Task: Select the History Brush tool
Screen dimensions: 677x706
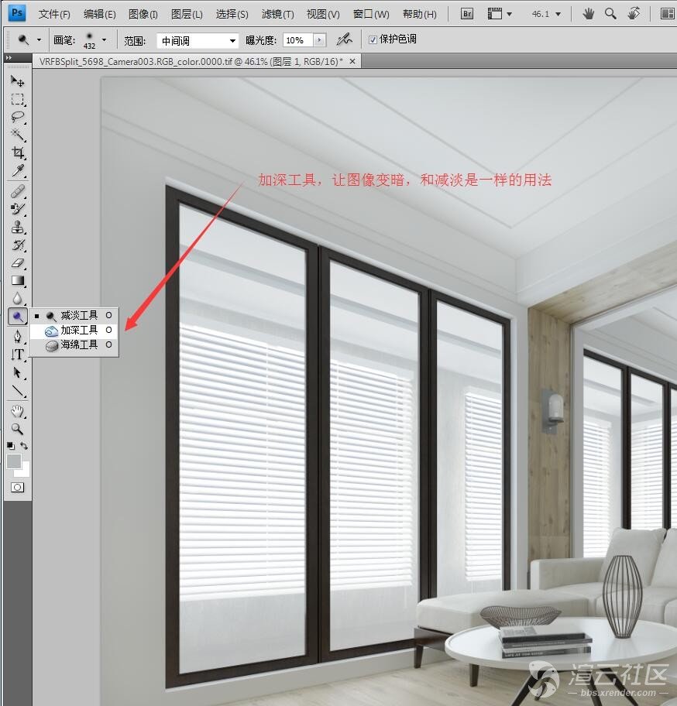Action: 18,245
